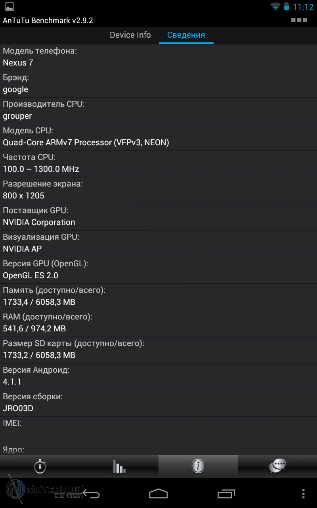Screen dimensions: 317x508
Task: Tap the Android back navigation button
Action: point(92,494)
